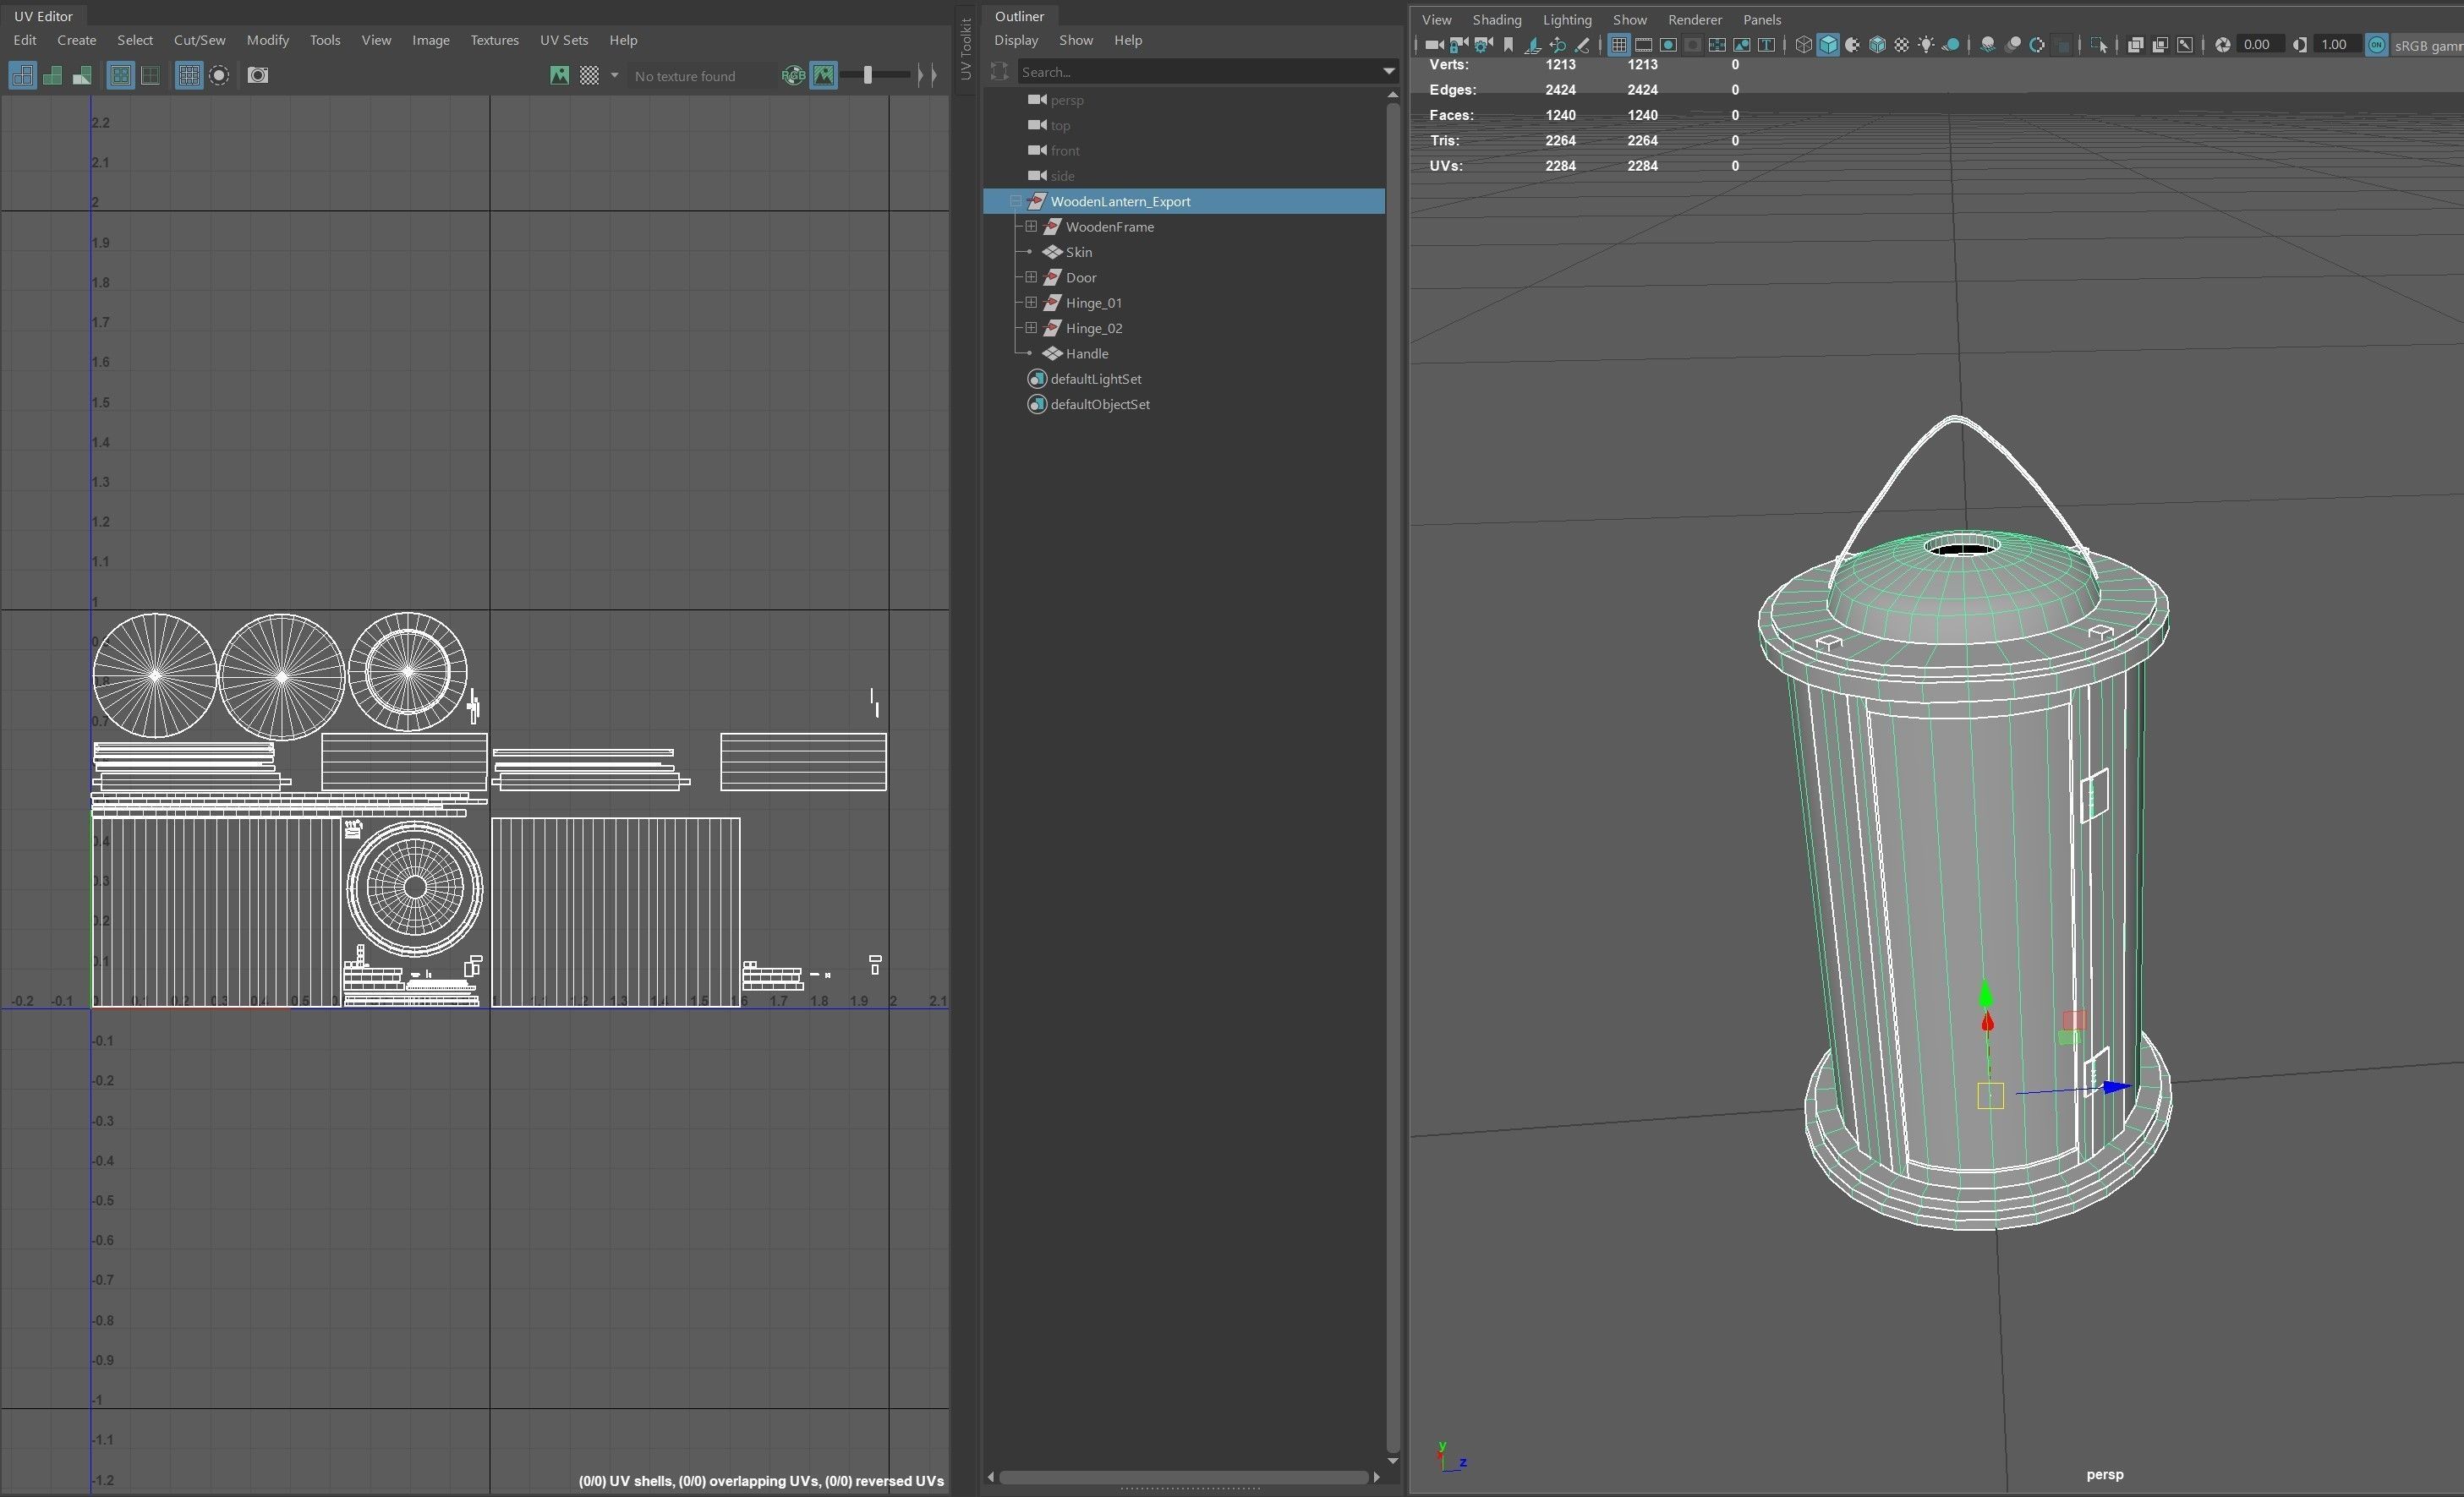Screen dimensions: 2464x1497
Task: Click the grease pencil icon
Action: (x=1582, y=45)
